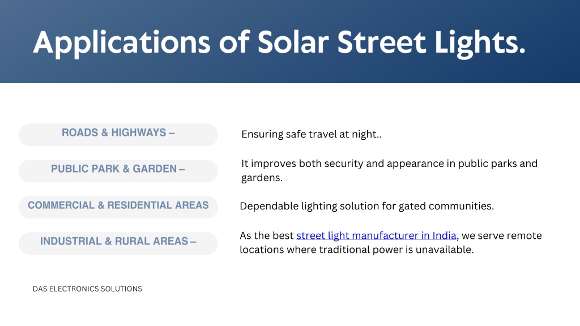Viewport: 580px width, 326px height.
Task: Click the 'Dependable lighting solution' description
Action: coord(366,206)
